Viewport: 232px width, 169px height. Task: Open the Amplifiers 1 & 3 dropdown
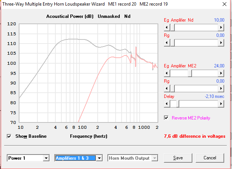click(99, 158)
